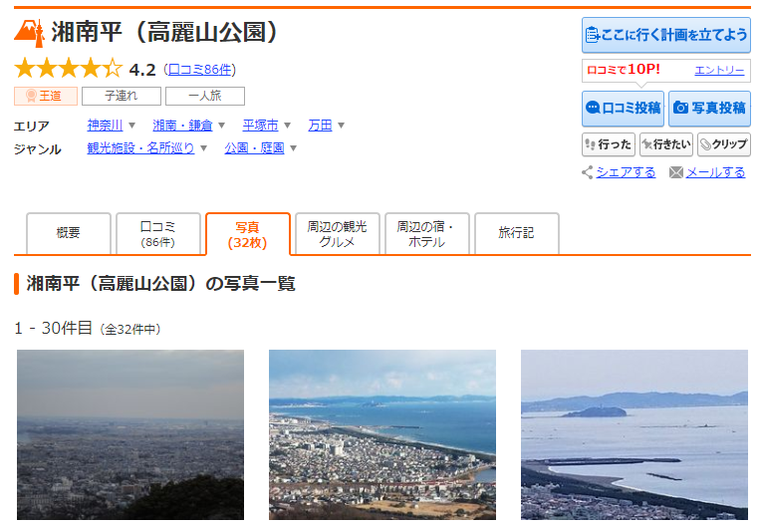Mark as 行った visited
The image size is (760, 526).
point(609,144)
